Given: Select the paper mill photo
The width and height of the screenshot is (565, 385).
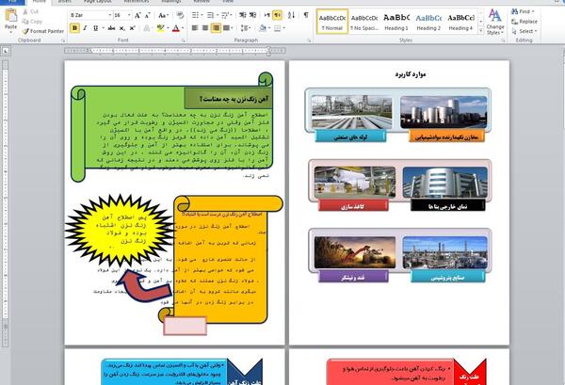Looking at the screenshot, I should coord(355,183).
